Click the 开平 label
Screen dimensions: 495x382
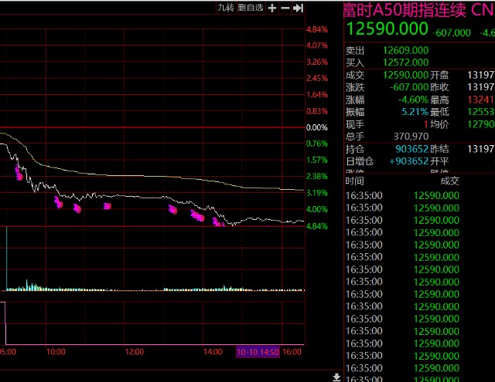pyautogui.click(x=439, y=161)
